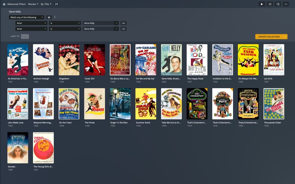Open the Summer Stock poster
Viewport: 295px width, 184px height.
[x=146, y=104]
